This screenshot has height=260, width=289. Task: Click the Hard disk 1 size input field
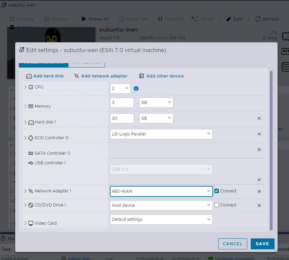coord(122,118)
